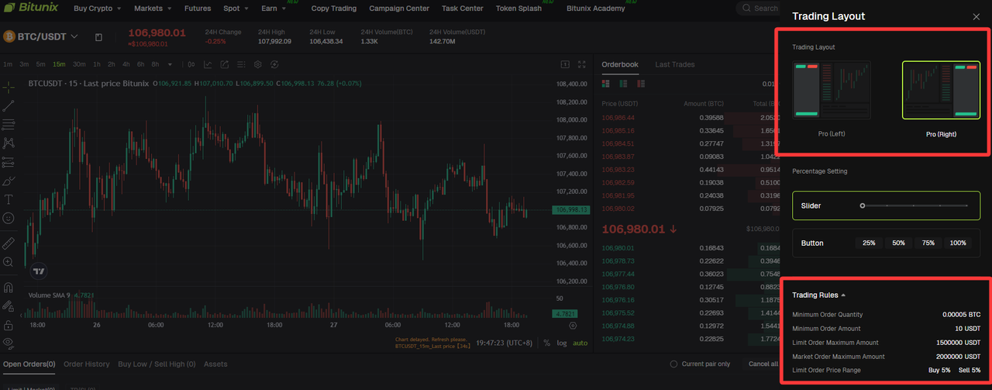Toggle the magnet mode icon

point(9,287)
